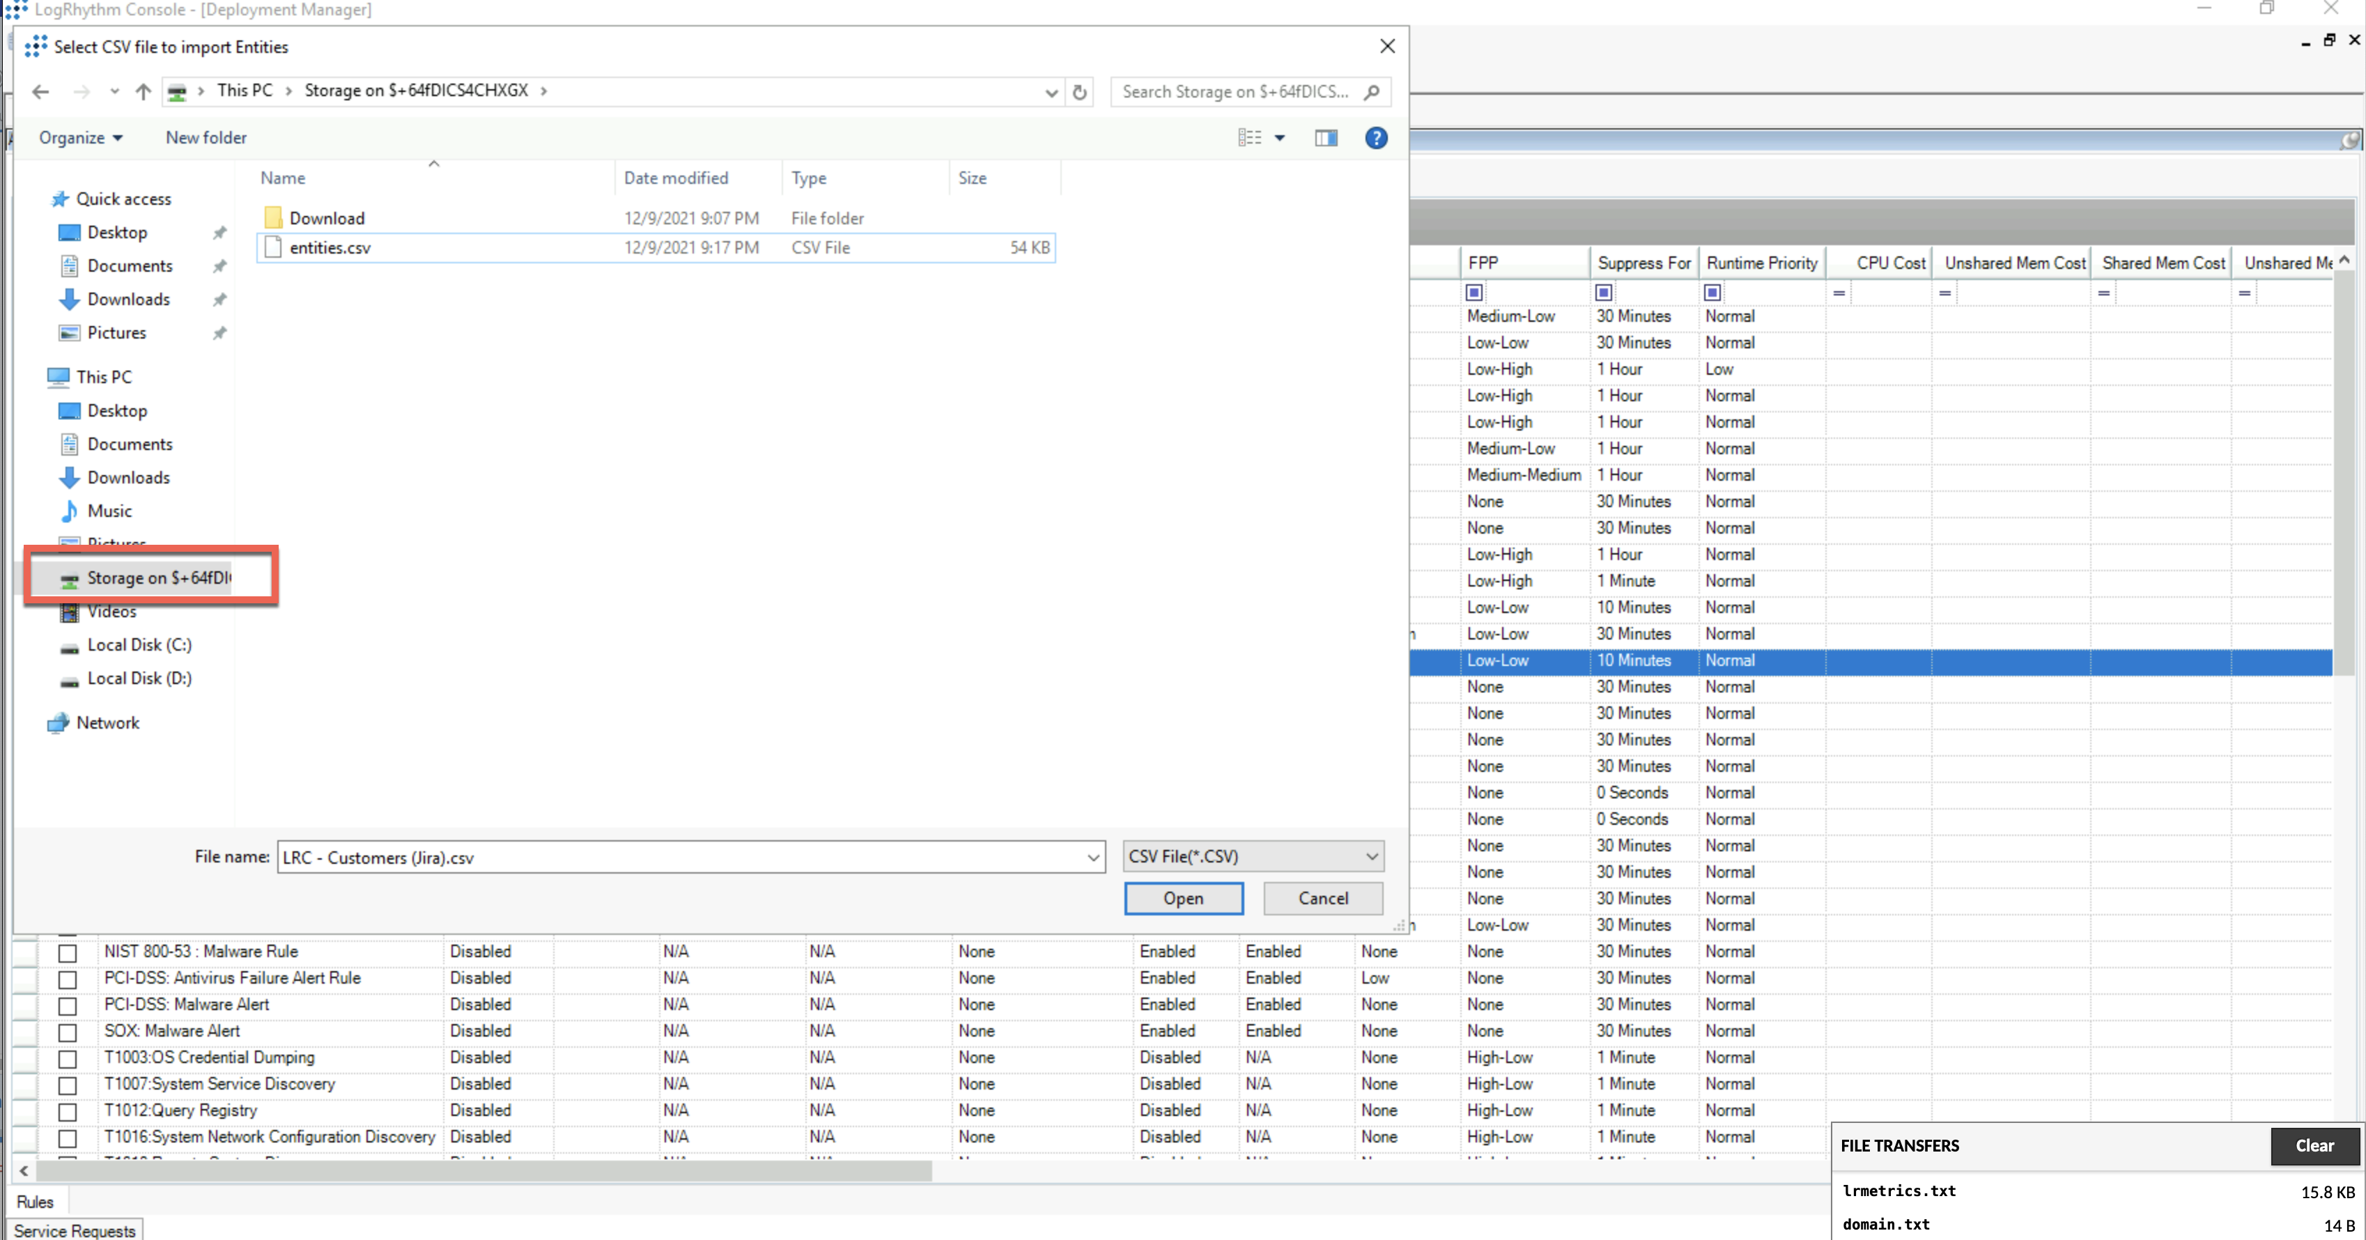Viewport: 2366px width, 1240px height.
Task: Refresh the folder with the refresh icon
Action: pyautogui.click(x=1079, y=92)
